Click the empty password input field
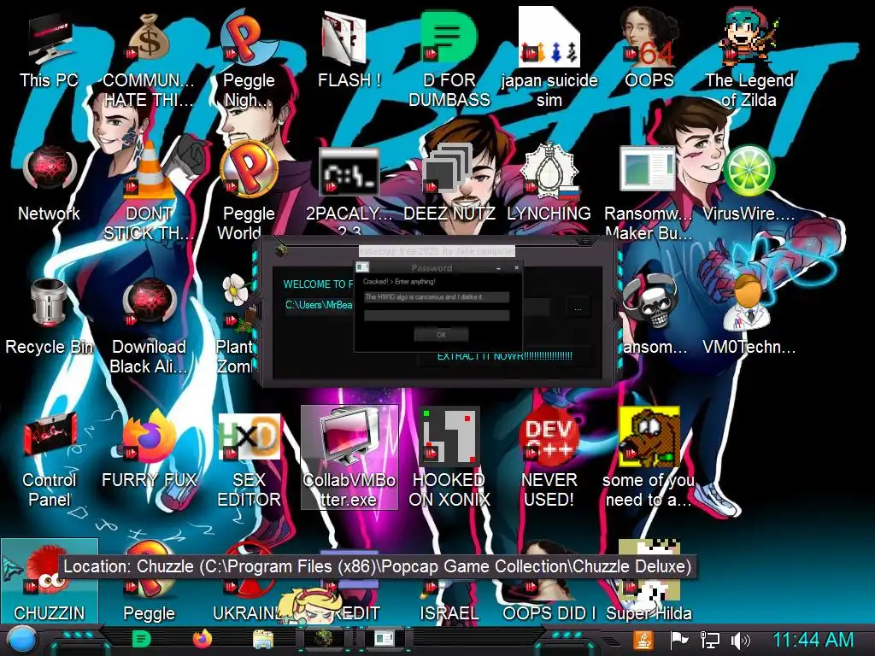The height and width of the screenshot is (656, 875). pyautogui.click(x=437, y=316)
